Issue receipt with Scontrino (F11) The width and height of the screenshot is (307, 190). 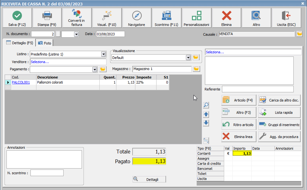[x=167, y=18]
